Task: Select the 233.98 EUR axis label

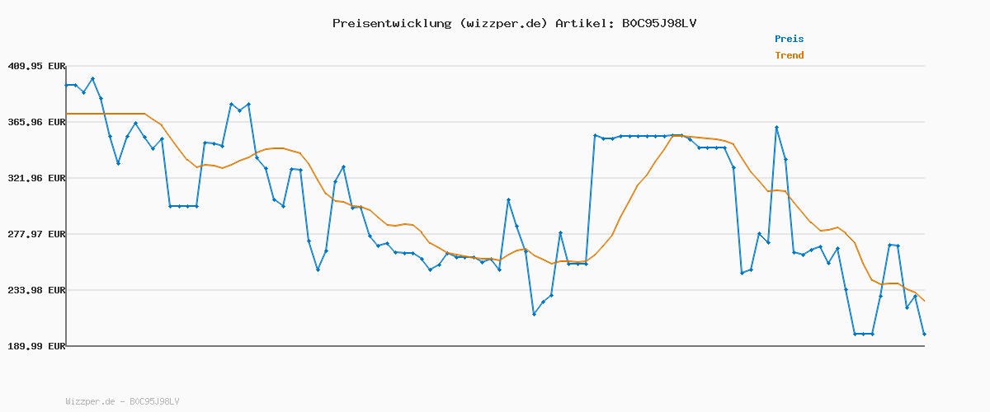Action: click(36, 290)
